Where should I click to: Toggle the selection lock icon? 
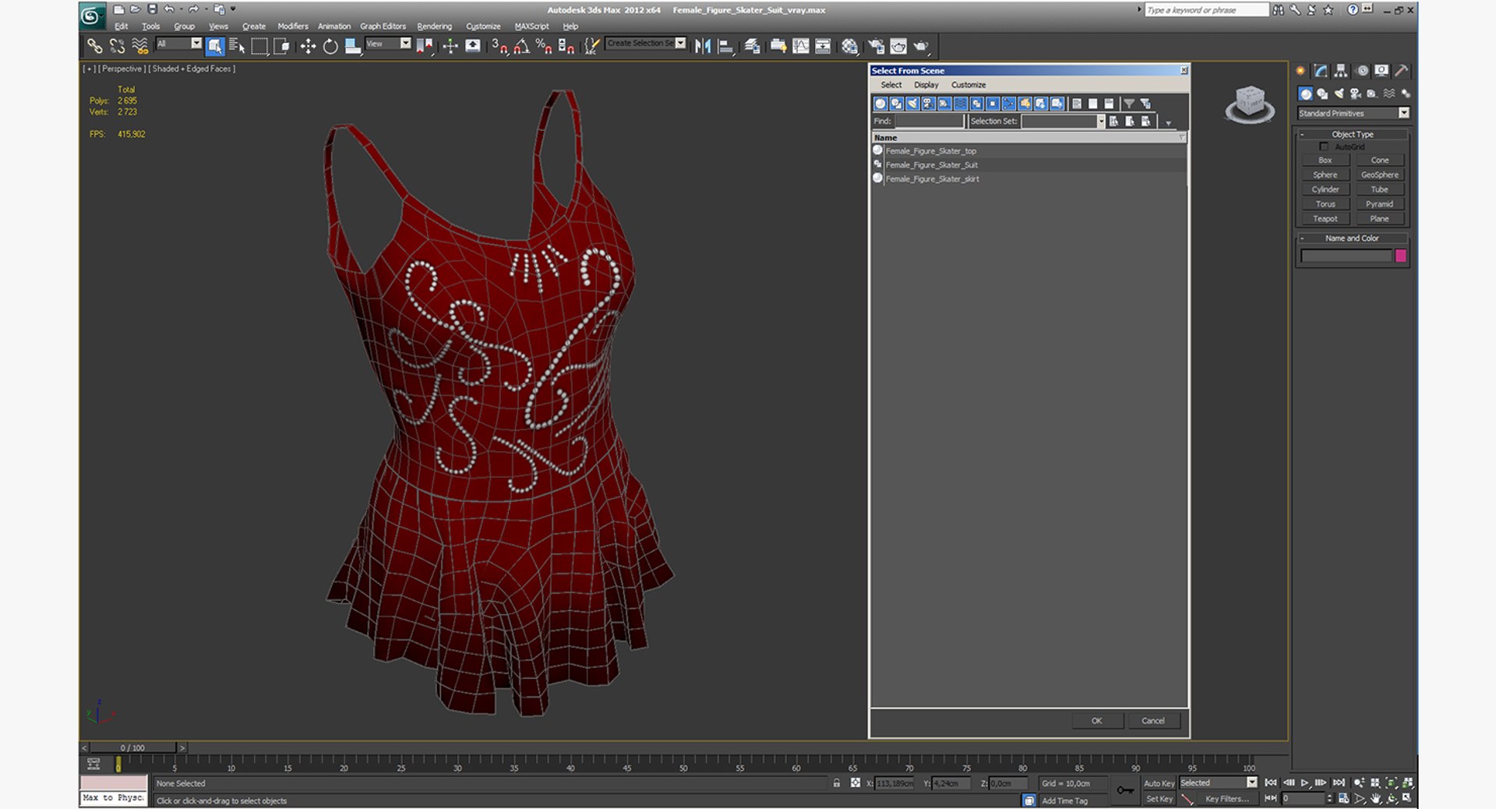point(837,783)
